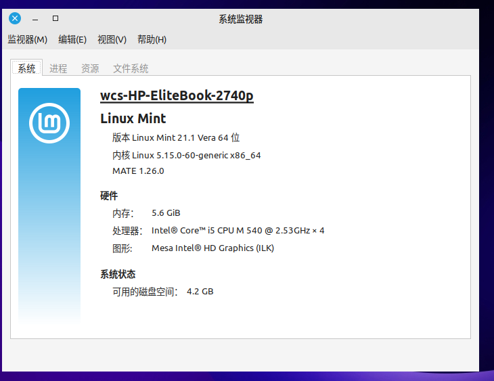Screen dimensions: 494x381
Task: Click the 系统监视器 window title
Action: [241, 19]
